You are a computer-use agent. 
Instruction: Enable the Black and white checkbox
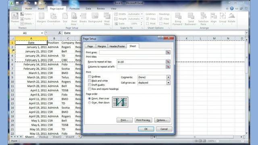pos(89,81)
